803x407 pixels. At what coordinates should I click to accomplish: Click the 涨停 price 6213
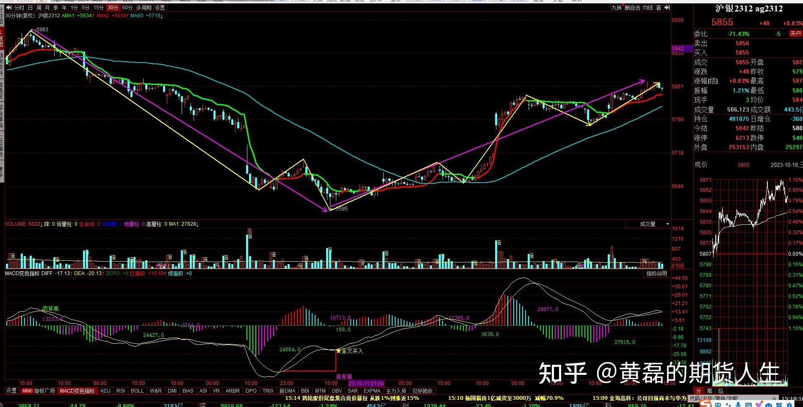coord(742,138)
